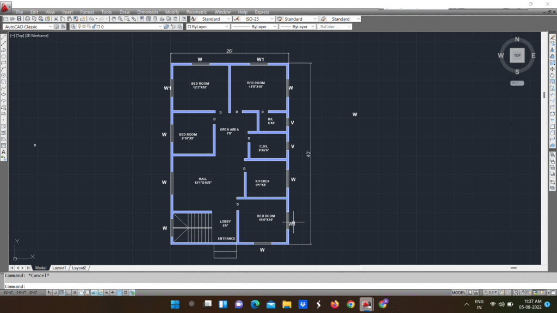
Task: Select the Mirror tool
Action: 553,49
